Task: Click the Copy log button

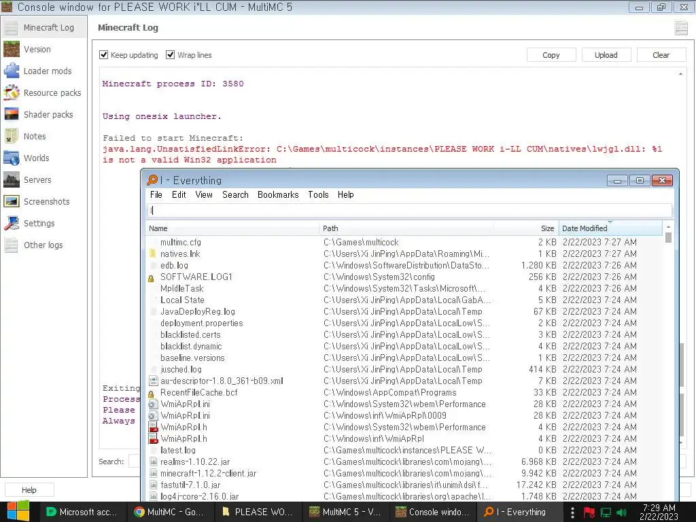Action: [551, 55]
